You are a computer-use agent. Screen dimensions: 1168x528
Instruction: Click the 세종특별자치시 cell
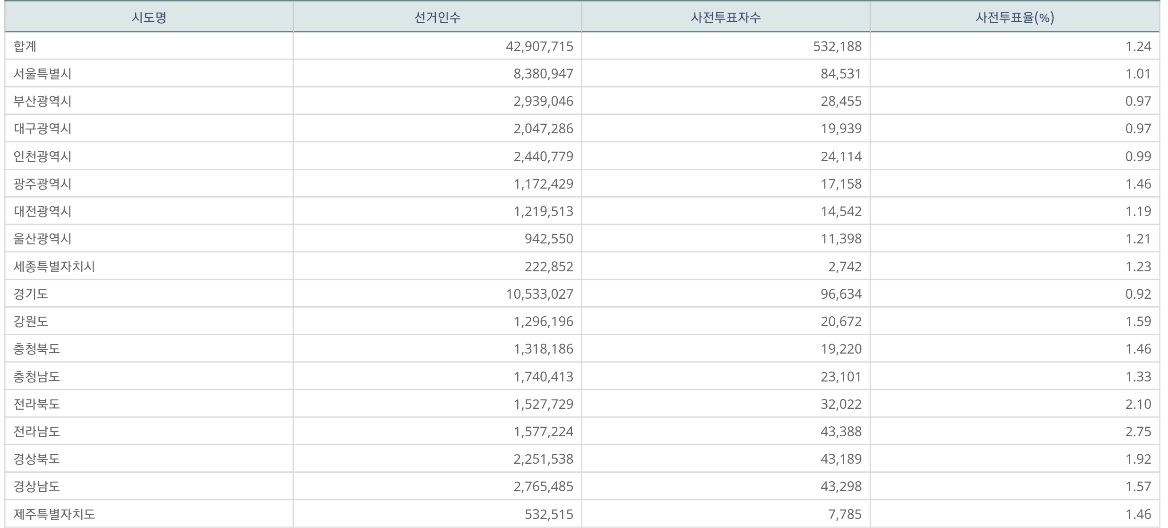(x=54, y=267)
